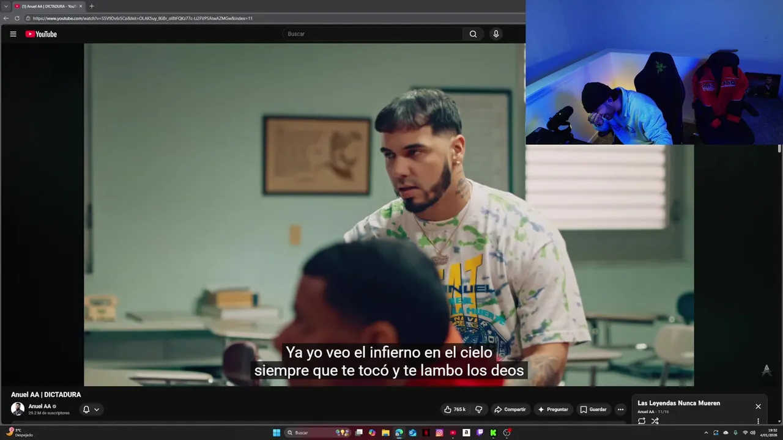This screenshot has width=783, height=440.
Task: Close the Las Leyendas Nunca Mueren playlist panel
Action: click(x=758, y=406)
